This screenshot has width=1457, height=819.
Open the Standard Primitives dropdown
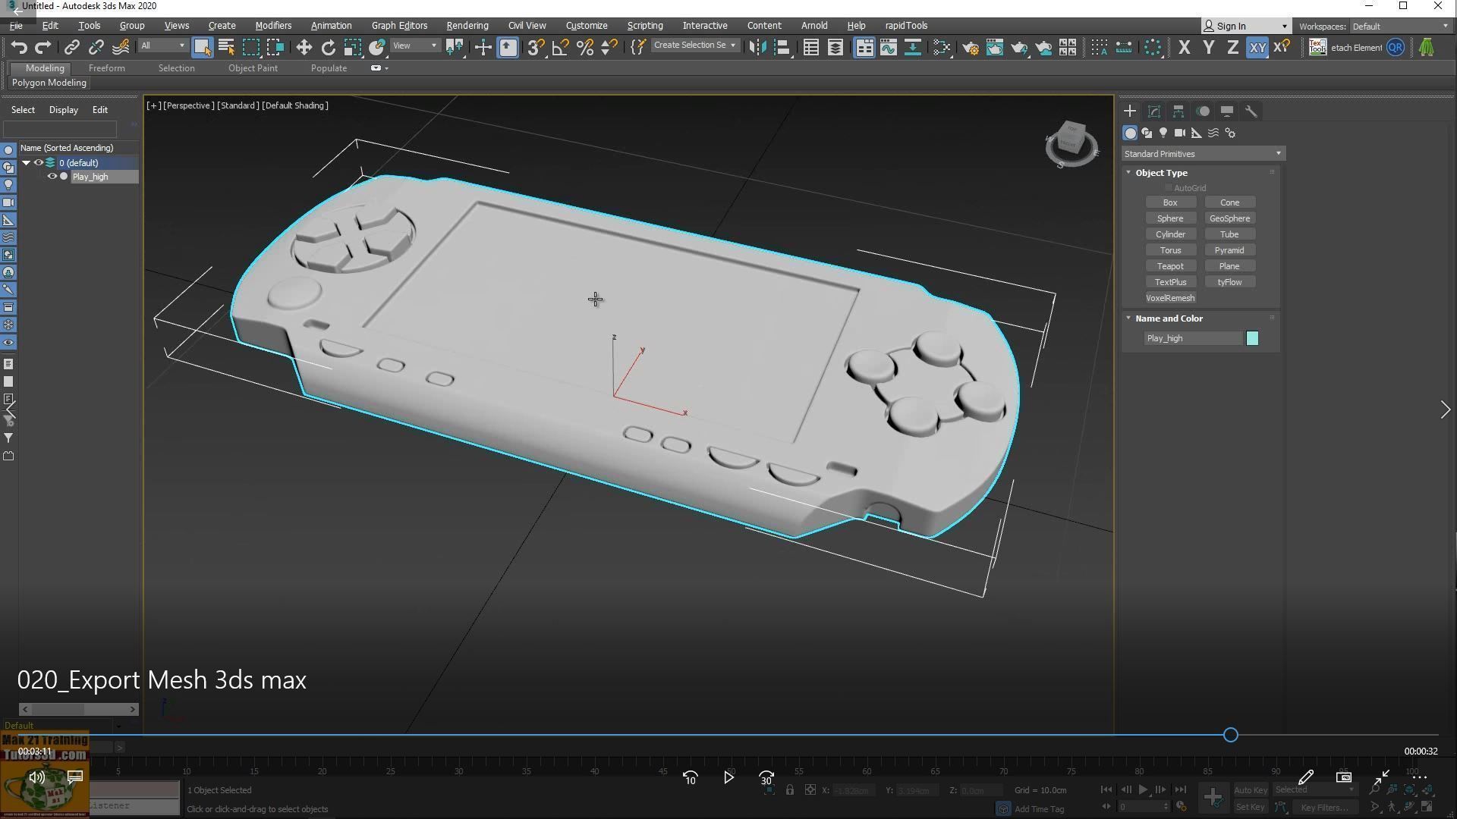point(1204,154)
